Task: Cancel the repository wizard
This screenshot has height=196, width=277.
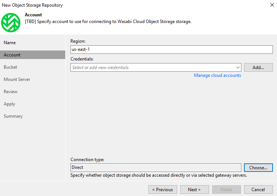Action: [258, 190]
